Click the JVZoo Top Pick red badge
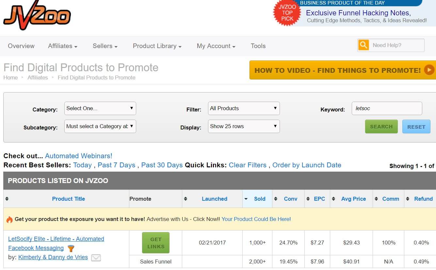This screenshot has height=270, width=436. point(287,13)
